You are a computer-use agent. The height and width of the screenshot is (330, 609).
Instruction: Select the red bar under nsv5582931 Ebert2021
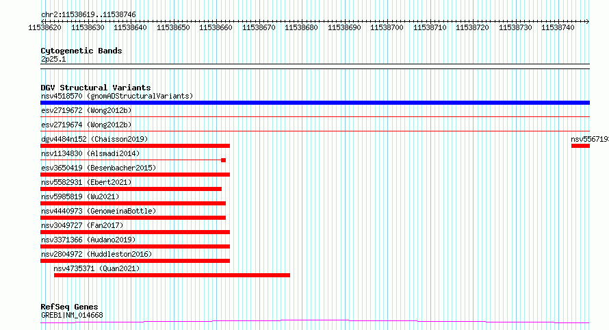[131, 189]
